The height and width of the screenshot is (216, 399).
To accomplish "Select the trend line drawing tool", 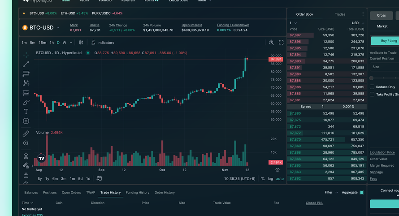I will coord(26,64).
